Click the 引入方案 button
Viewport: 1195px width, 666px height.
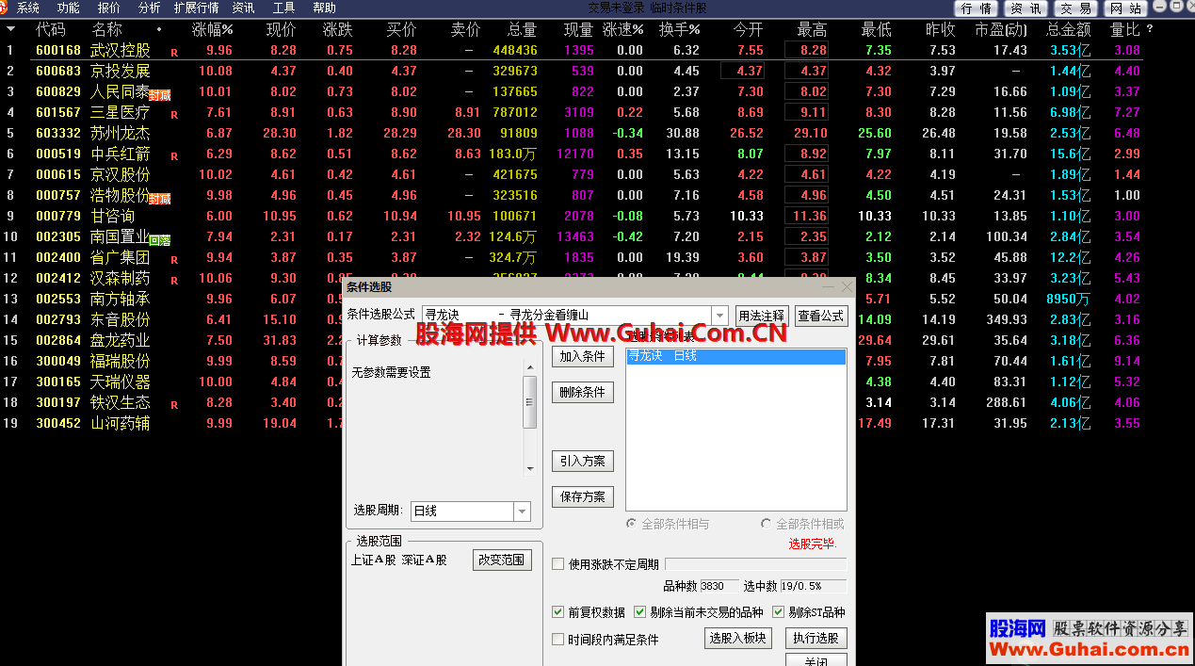583,462
